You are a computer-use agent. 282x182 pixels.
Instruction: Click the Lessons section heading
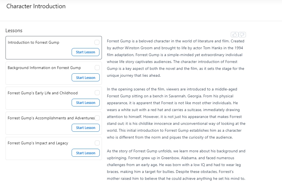point(14,31)
